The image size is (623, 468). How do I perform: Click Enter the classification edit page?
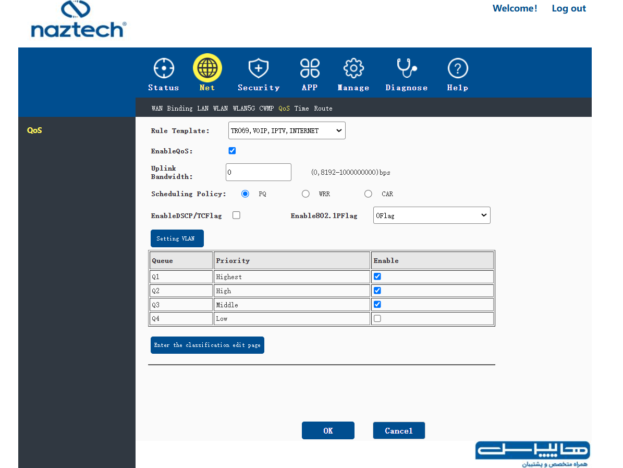(207, 345)
